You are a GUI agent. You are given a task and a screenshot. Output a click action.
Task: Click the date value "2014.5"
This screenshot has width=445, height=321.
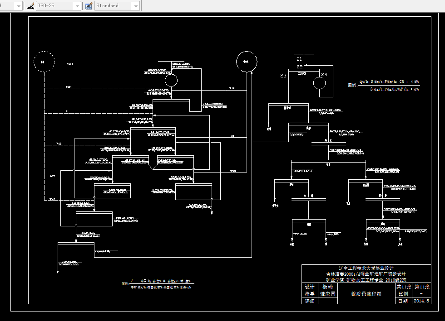coord(421,301)
